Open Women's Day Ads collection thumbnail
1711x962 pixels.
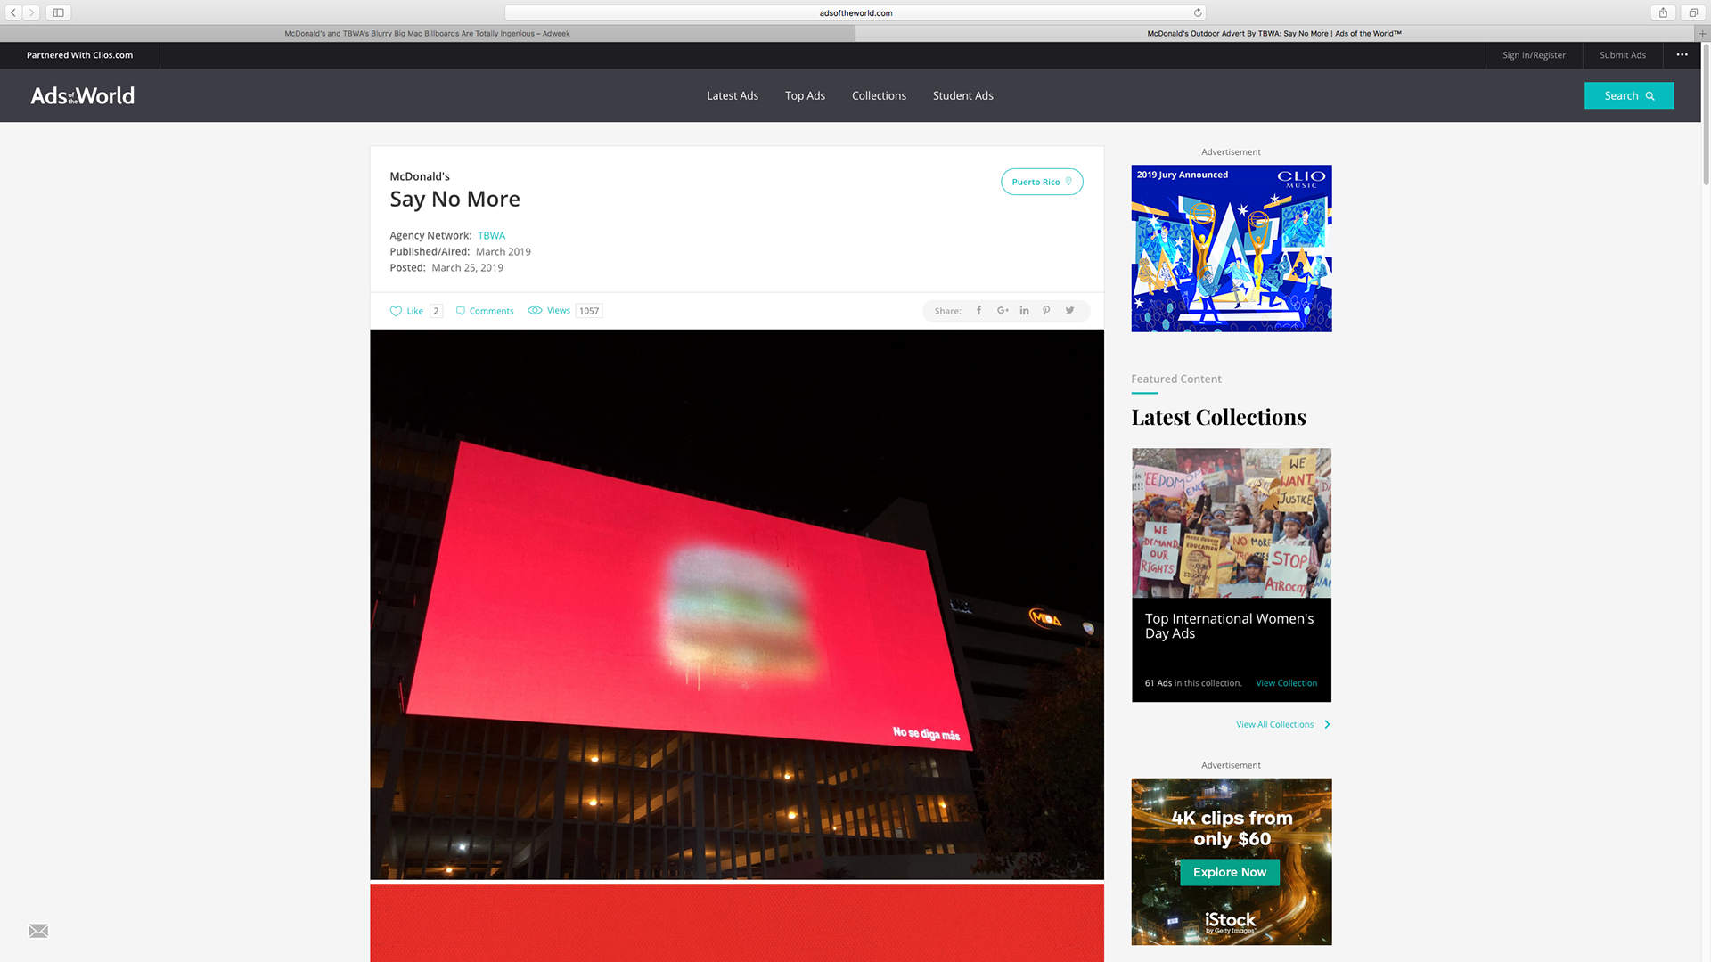click(1231, 523)
